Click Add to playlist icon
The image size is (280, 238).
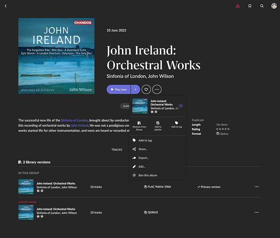(158, 126)
